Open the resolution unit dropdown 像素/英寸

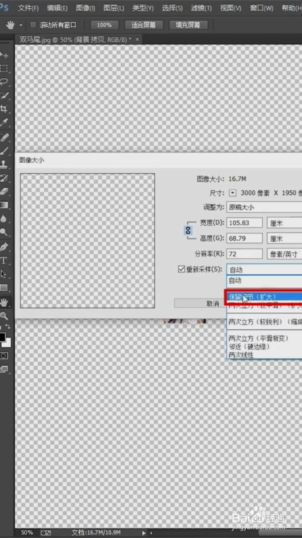coord(284,254)
